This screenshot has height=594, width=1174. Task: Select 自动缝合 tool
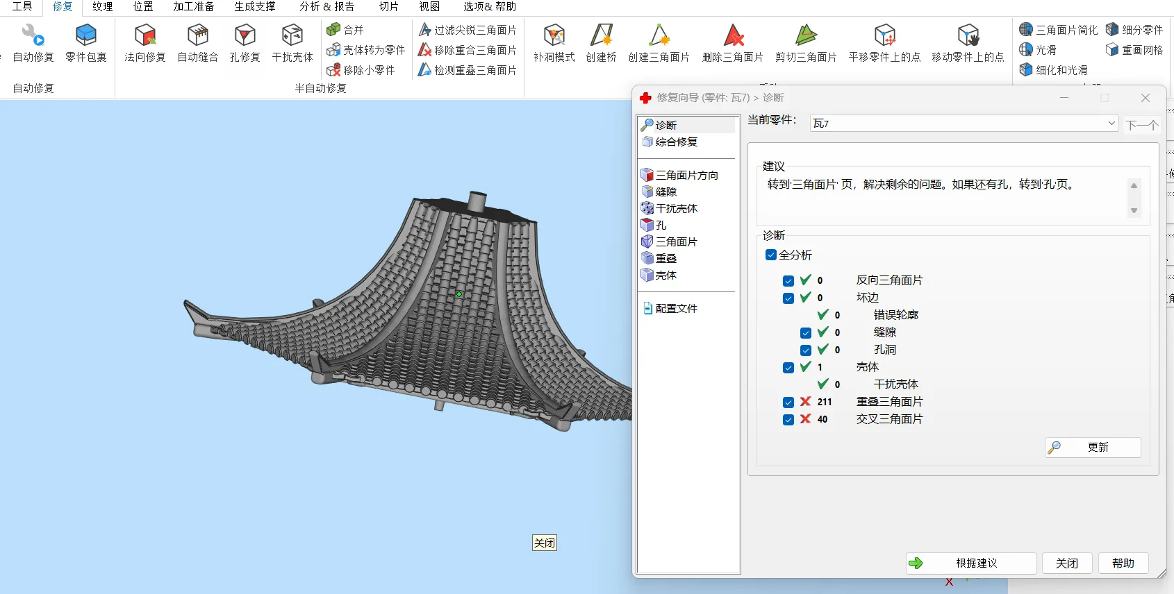coord(198,43)
